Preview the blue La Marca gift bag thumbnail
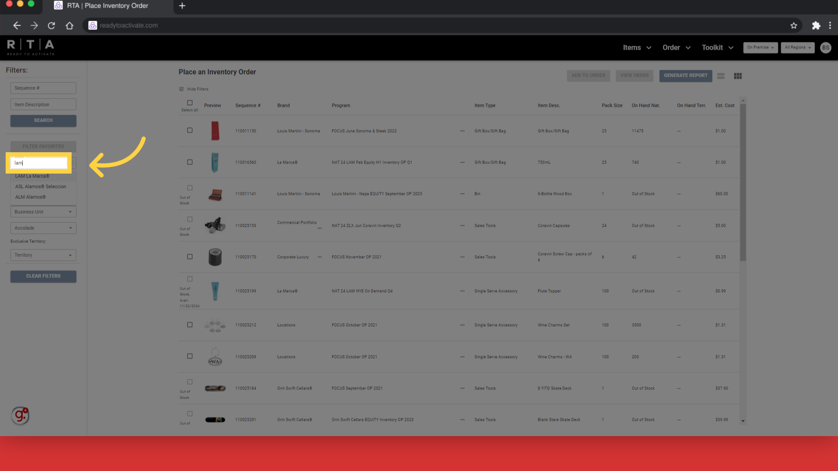Viewport: 838px width, 471px height. (x=215, y=162)
